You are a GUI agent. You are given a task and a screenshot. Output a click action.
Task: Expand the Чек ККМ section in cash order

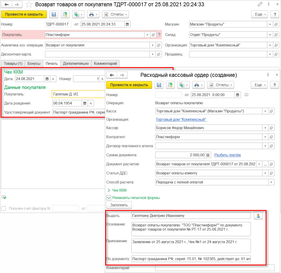(109, 190)
